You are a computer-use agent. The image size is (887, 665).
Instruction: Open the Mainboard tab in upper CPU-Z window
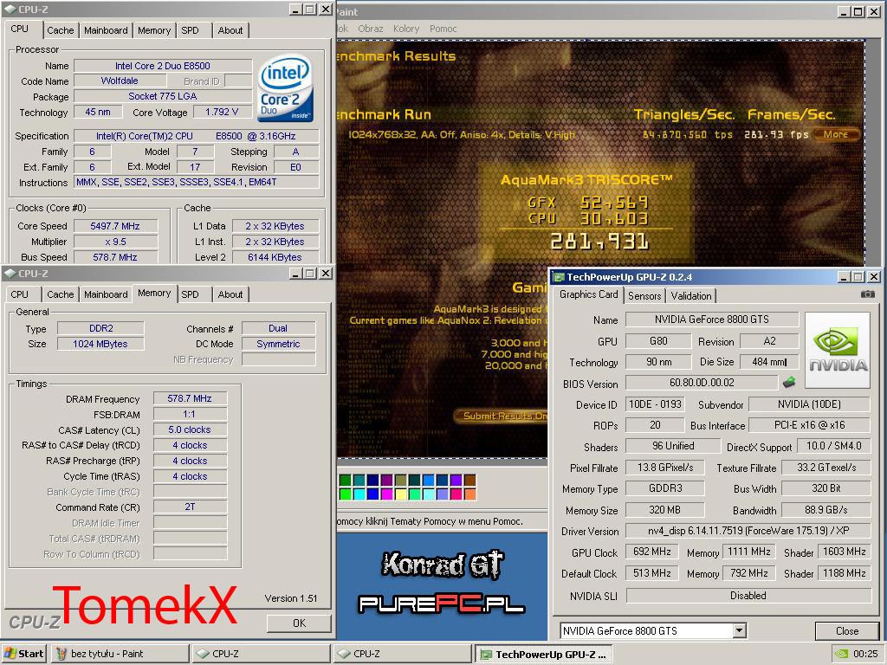[106, 30]
